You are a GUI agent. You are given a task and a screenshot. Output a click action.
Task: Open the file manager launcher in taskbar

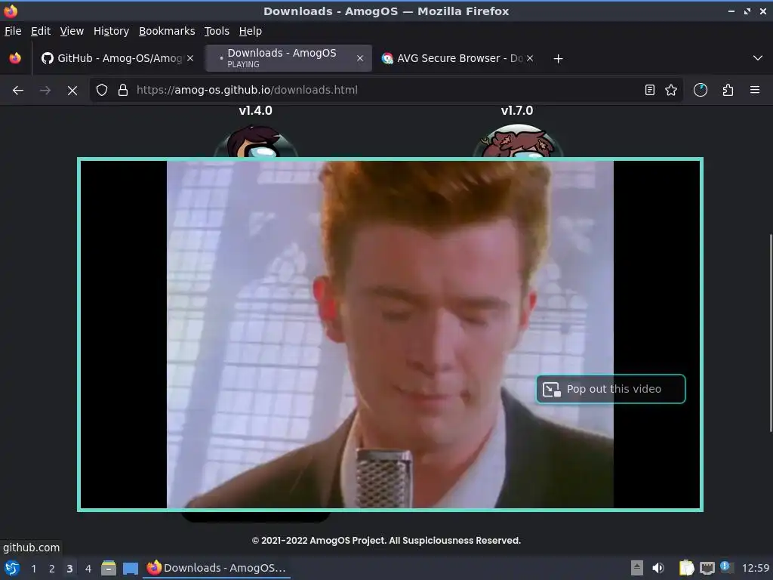click(x=109, y=568)
